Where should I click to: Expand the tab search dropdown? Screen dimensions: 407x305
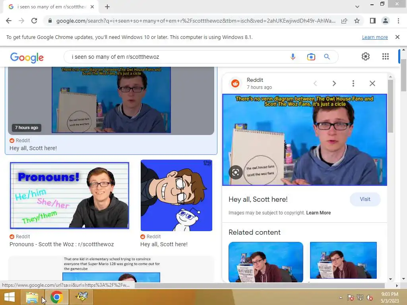(x=357, y=7)
